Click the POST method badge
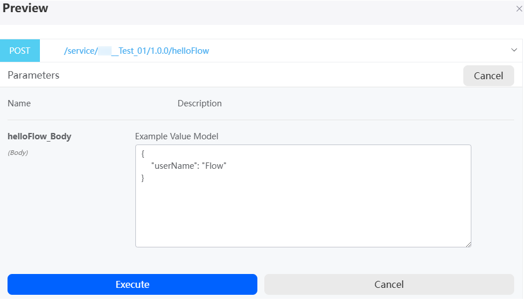This screenshot has height=300, width=524. pyautogui.click(x=20, y=50)
